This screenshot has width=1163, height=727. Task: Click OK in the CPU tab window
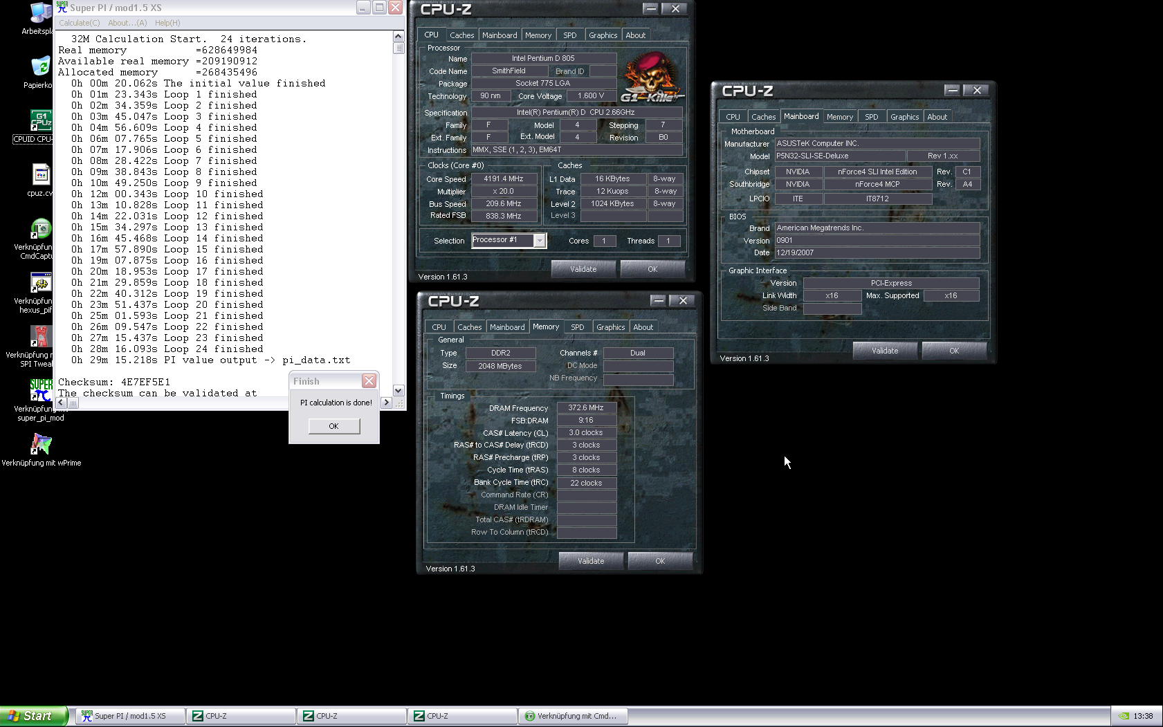652,269
